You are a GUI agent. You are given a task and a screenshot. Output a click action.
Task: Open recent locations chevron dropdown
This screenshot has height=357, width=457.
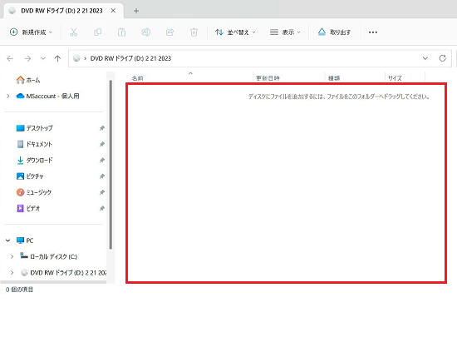[43, 58]
